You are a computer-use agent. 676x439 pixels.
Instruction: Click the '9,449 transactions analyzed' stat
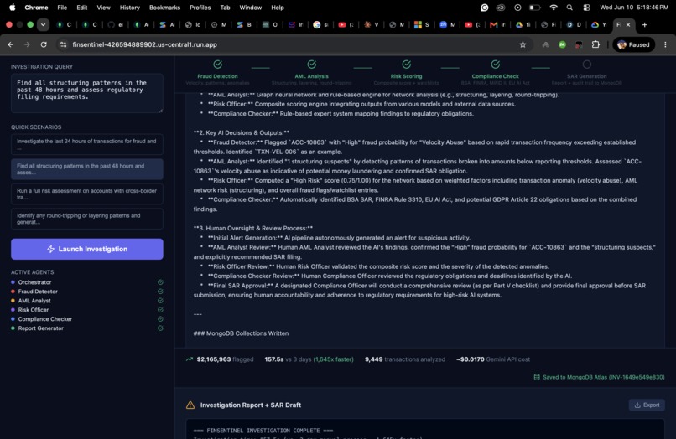point(405,359)
